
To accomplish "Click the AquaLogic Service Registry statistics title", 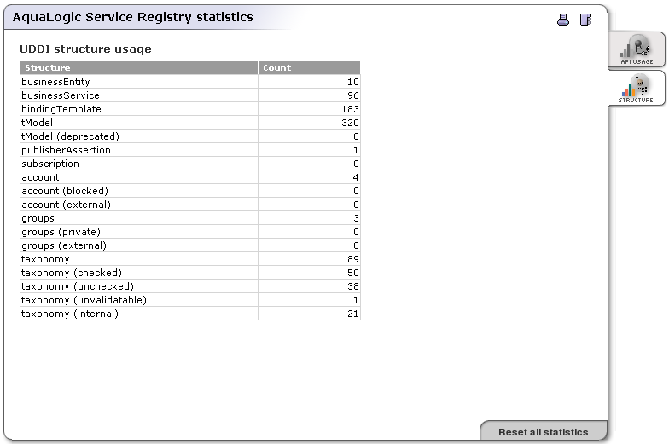I will click(x=133, y=17).
